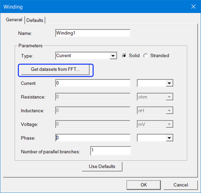Click the Name input field containing Winding1

pos(93,33)
